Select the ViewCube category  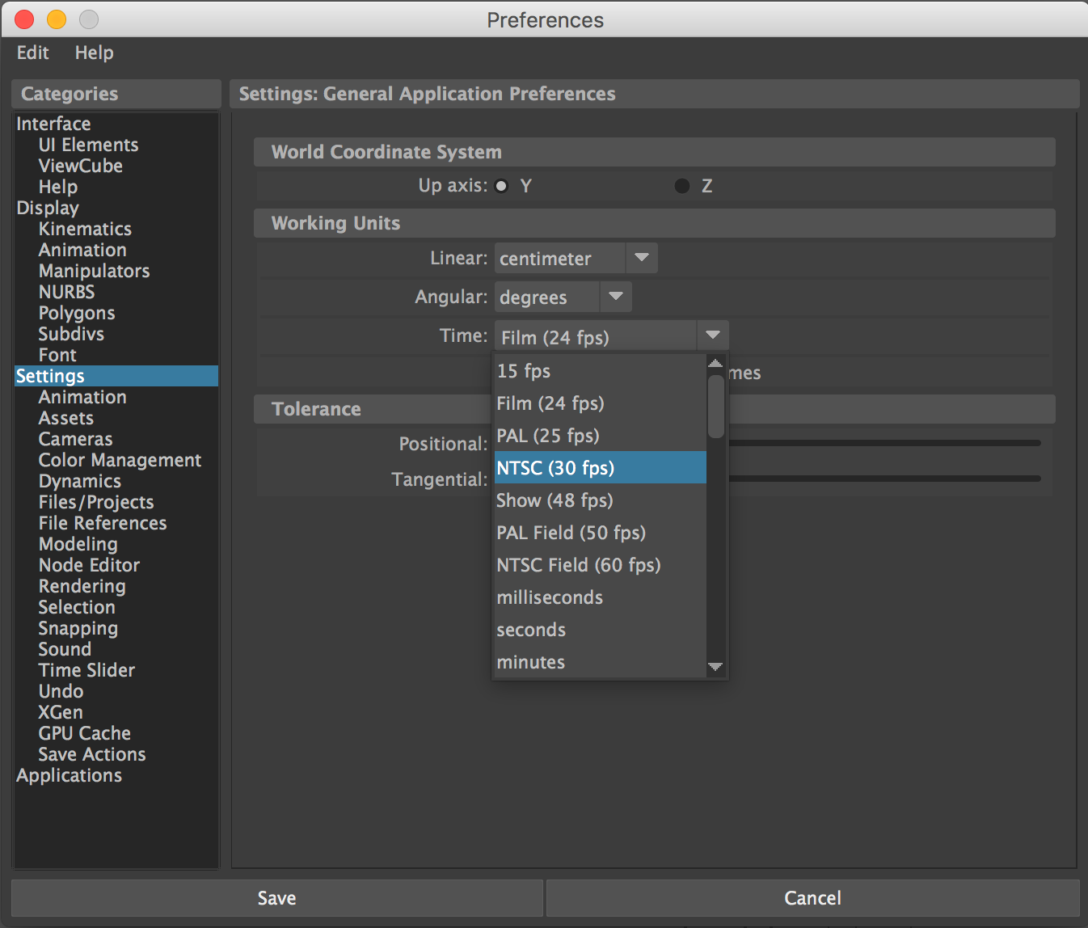coord(81,166)
